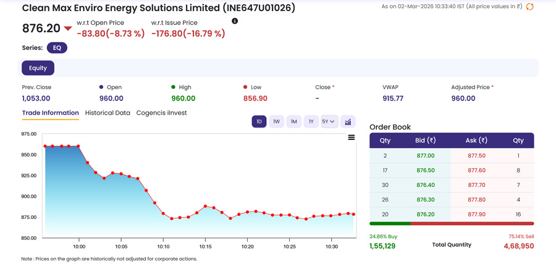Click the company name heading
The height and width of the screenshot is (264, 556).
point(159,8)
